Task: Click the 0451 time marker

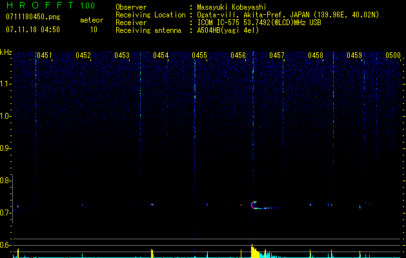Action: (x=45, y=55)
